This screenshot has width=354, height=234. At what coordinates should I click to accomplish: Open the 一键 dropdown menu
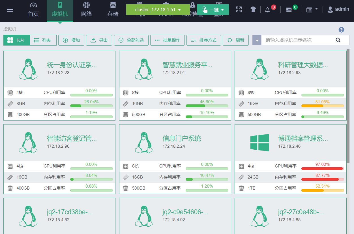213,10
